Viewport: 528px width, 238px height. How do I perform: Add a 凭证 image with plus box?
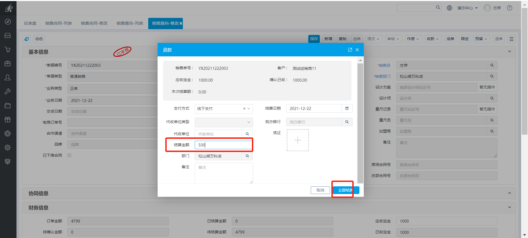298,140
